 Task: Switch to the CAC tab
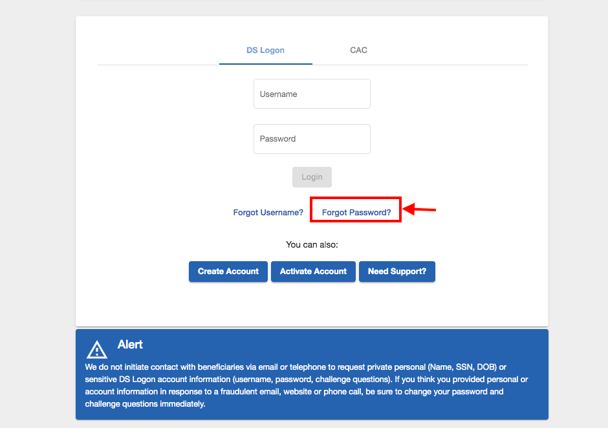coord(358,50)
